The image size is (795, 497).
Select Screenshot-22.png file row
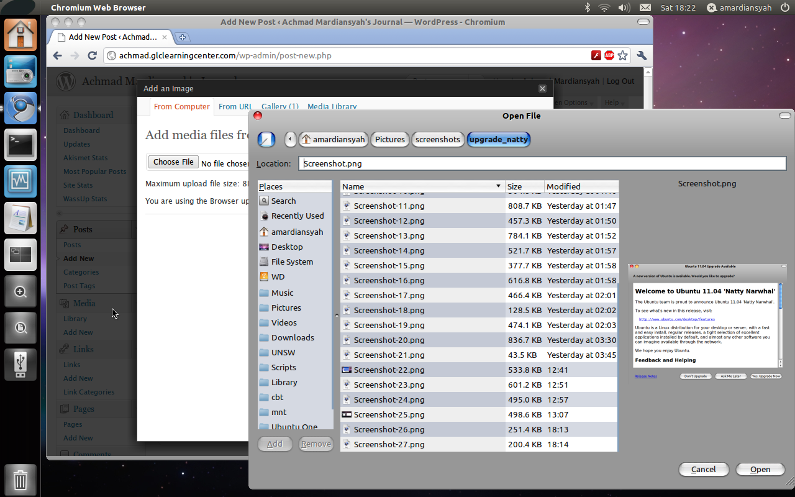(479, 370)
